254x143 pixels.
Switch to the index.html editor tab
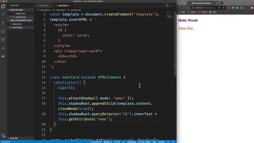point(43,5)
